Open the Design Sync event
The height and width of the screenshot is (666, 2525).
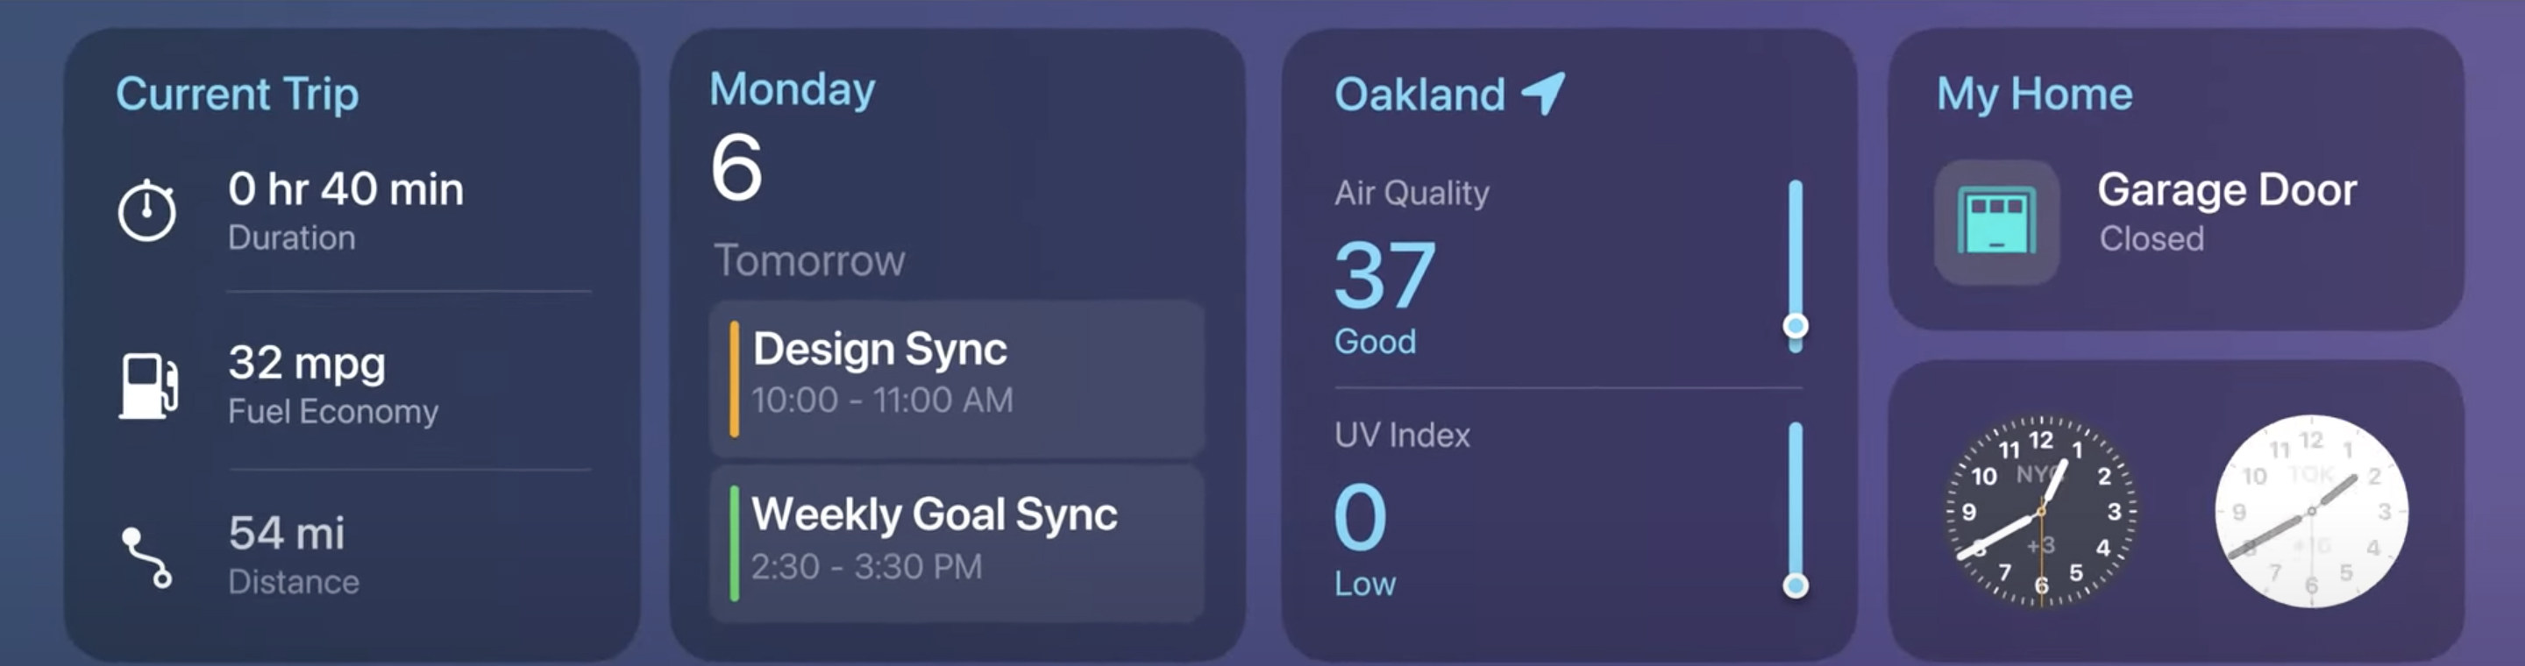pyautogui.click(x=957, y=378)
